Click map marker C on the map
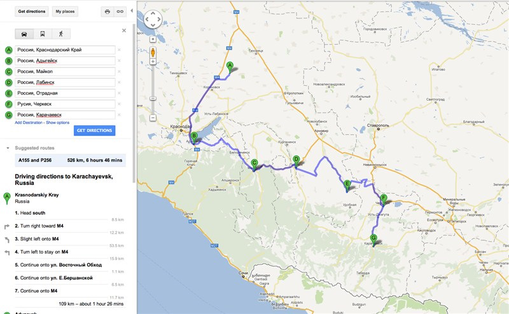 tap(254, 165)
